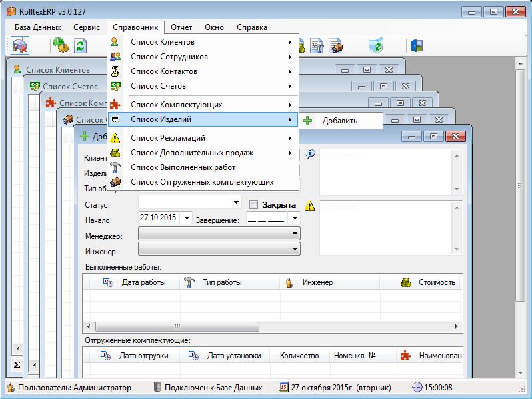Sort by the Стоимость column header
532x399 pixels.
click(x=421, y=282)
